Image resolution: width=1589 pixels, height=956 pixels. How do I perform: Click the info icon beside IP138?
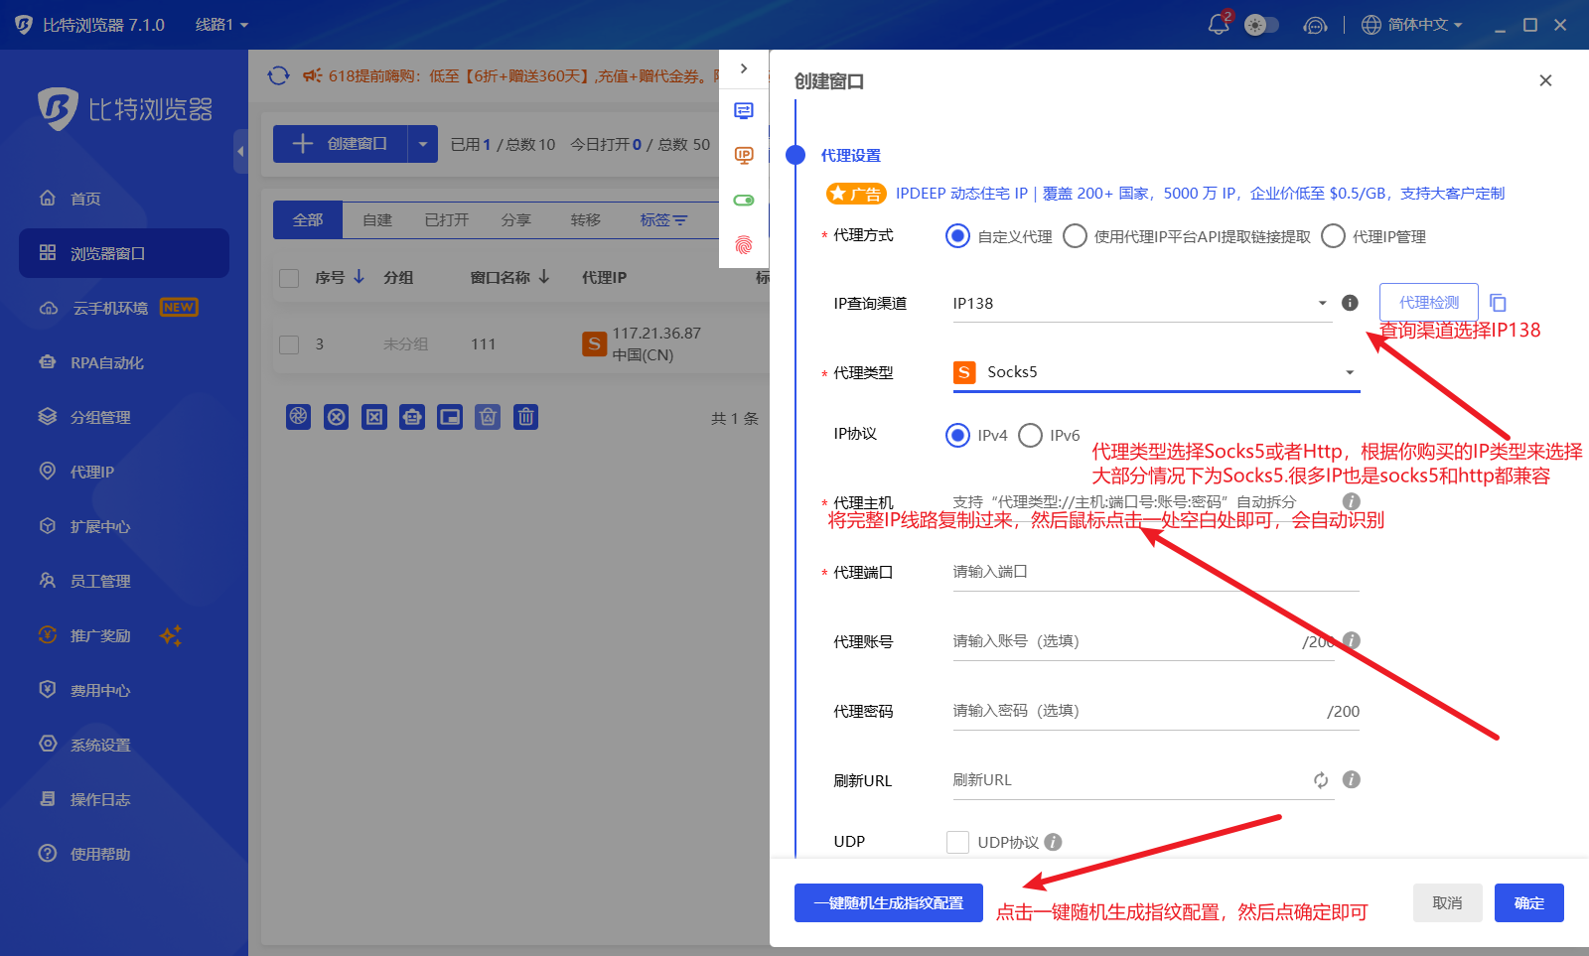pos(1350,303)
